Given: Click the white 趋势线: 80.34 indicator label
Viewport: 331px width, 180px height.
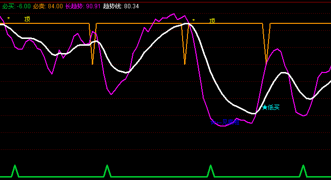Looking at the screenshot, I should [x=121, y=6].
